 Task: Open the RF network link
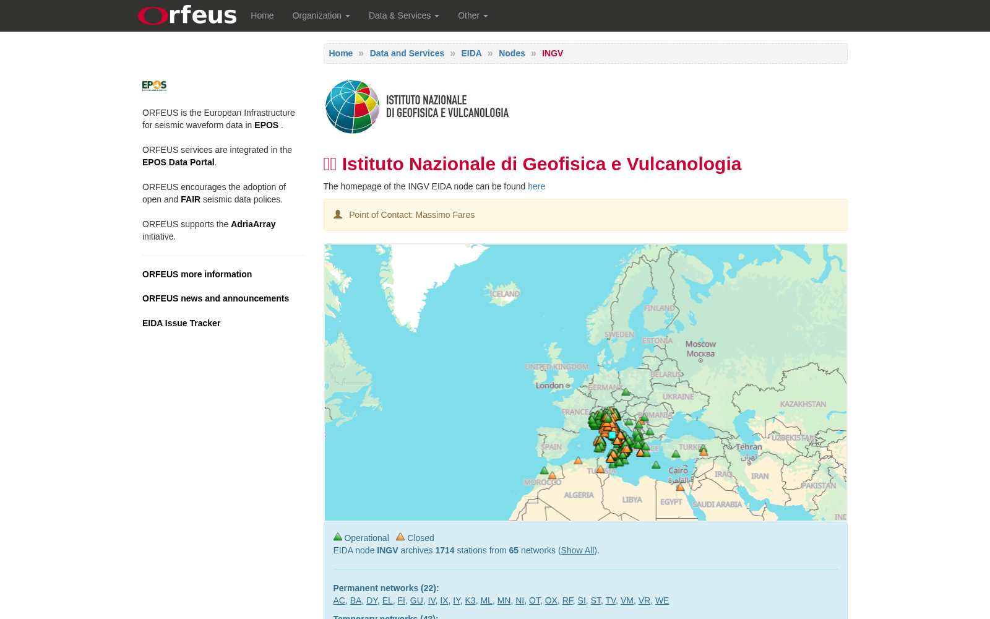[567, 600]
